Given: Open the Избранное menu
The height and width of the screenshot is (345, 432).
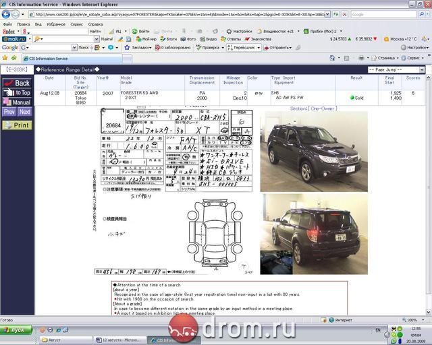Looking at the screenshot, I should (x=56, y=24).
